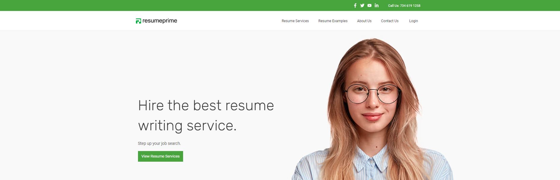Open the Contact Us page
The image size is (560, 180).
(390, 21)
